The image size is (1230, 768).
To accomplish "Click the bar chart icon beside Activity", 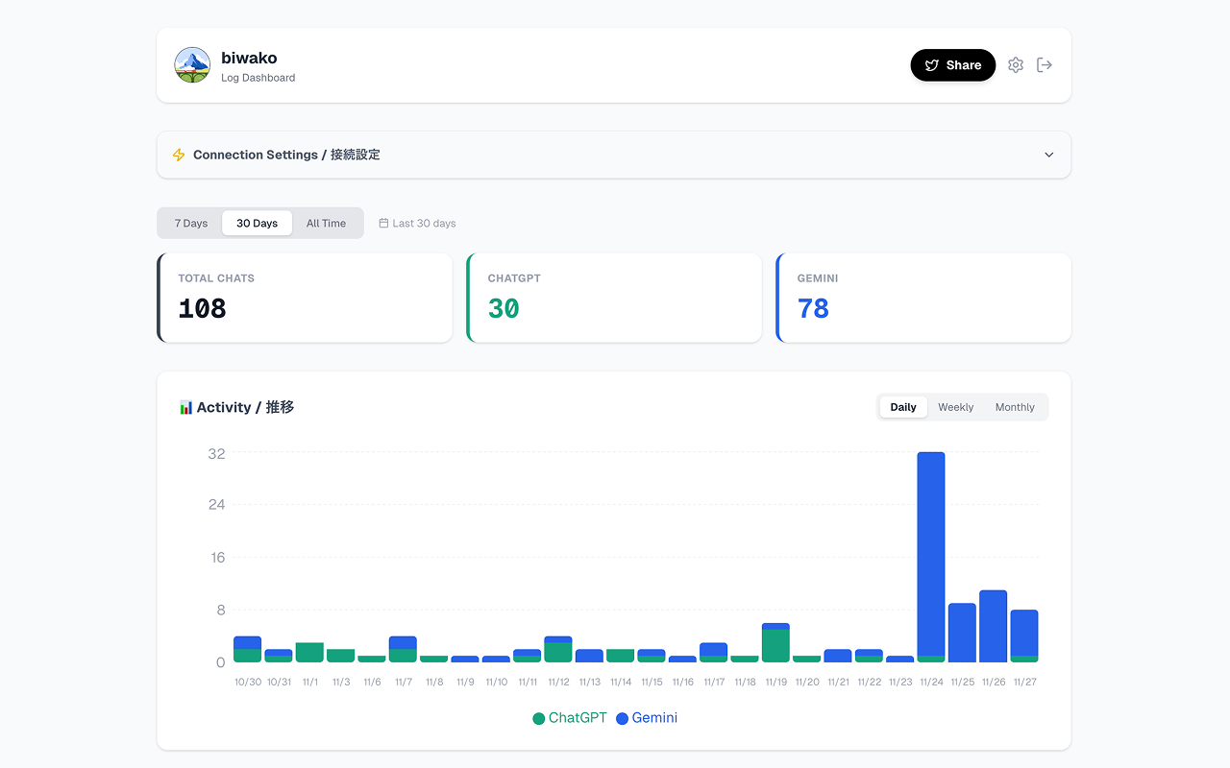I will point(185,408).
